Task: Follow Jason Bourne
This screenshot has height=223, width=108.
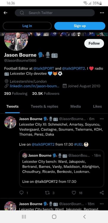Action: pyautogui.click(x=94, y=43)
